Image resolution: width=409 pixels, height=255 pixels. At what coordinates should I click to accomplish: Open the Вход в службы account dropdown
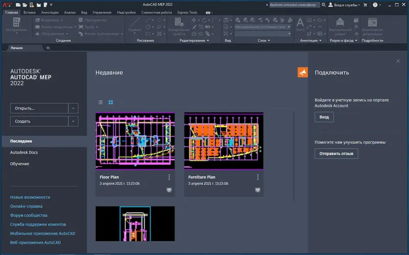pyautogui.click(x=344, y=5)
